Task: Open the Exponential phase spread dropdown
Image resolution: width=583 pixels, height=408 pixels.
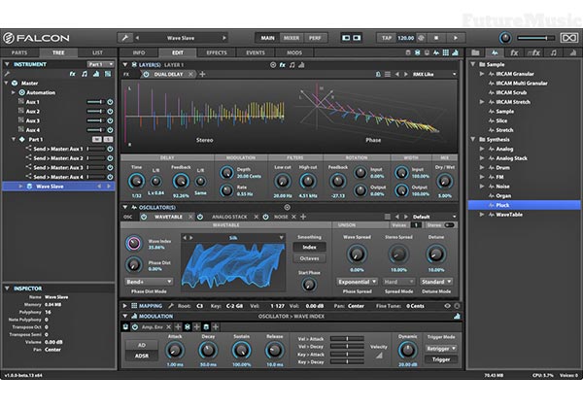Action: coord(357,282)
